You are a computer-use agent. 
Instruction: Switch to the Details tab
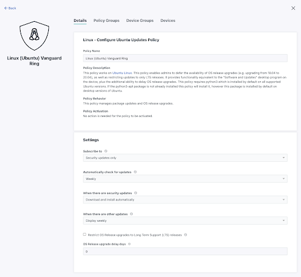80,21
